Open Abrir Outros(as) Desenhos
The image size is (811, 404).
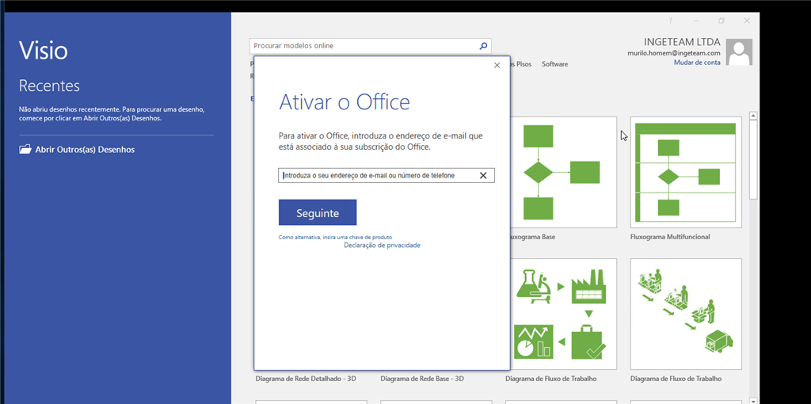[x=85, y=150]
